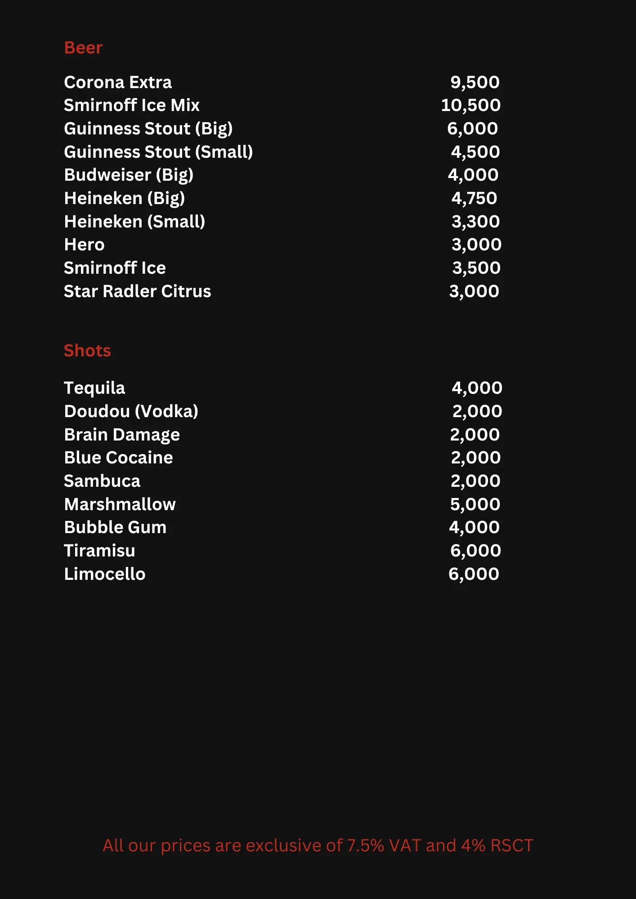The height and width of the screenshot is (899, 636).
Task: Click the Tiramisu shot entry
Action: coord(99,551)
